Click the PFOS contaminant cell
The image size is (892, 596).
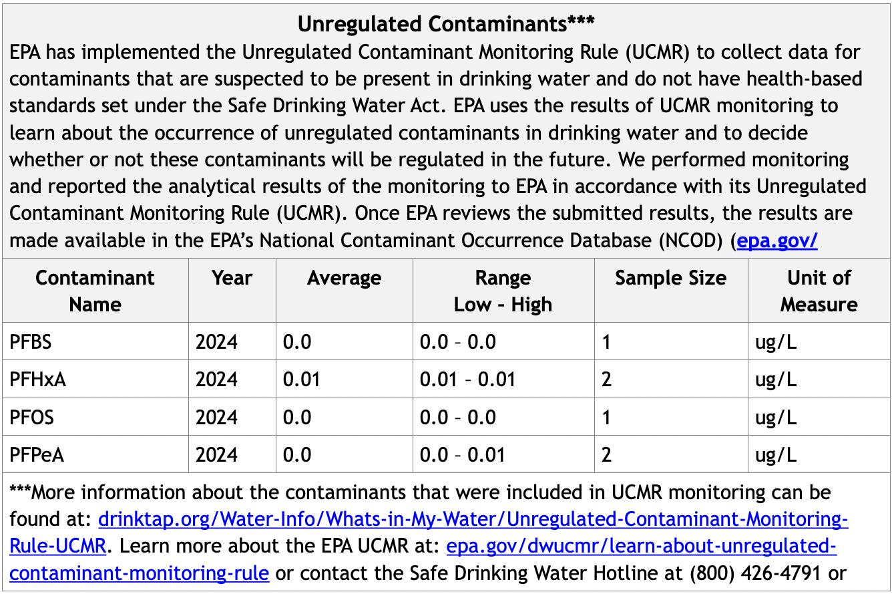pyautogui.click(x=31, y=418)
